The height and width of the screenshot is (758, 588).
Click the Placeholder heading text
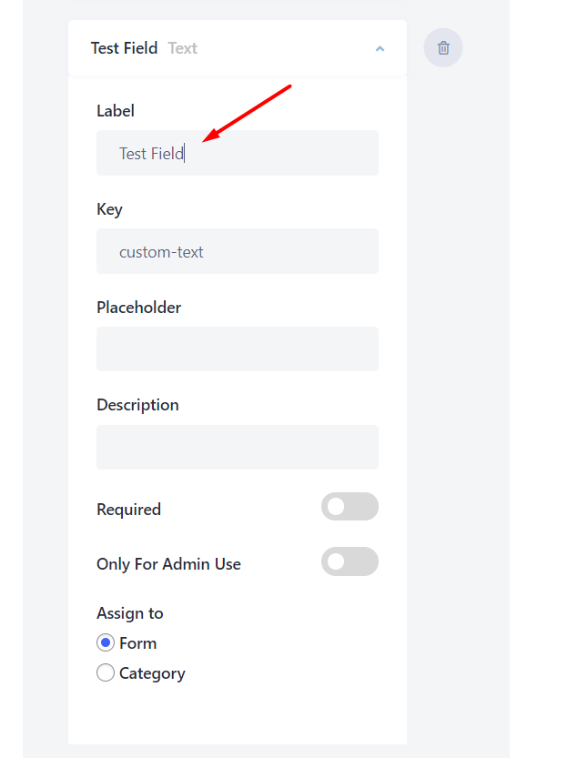138,308
